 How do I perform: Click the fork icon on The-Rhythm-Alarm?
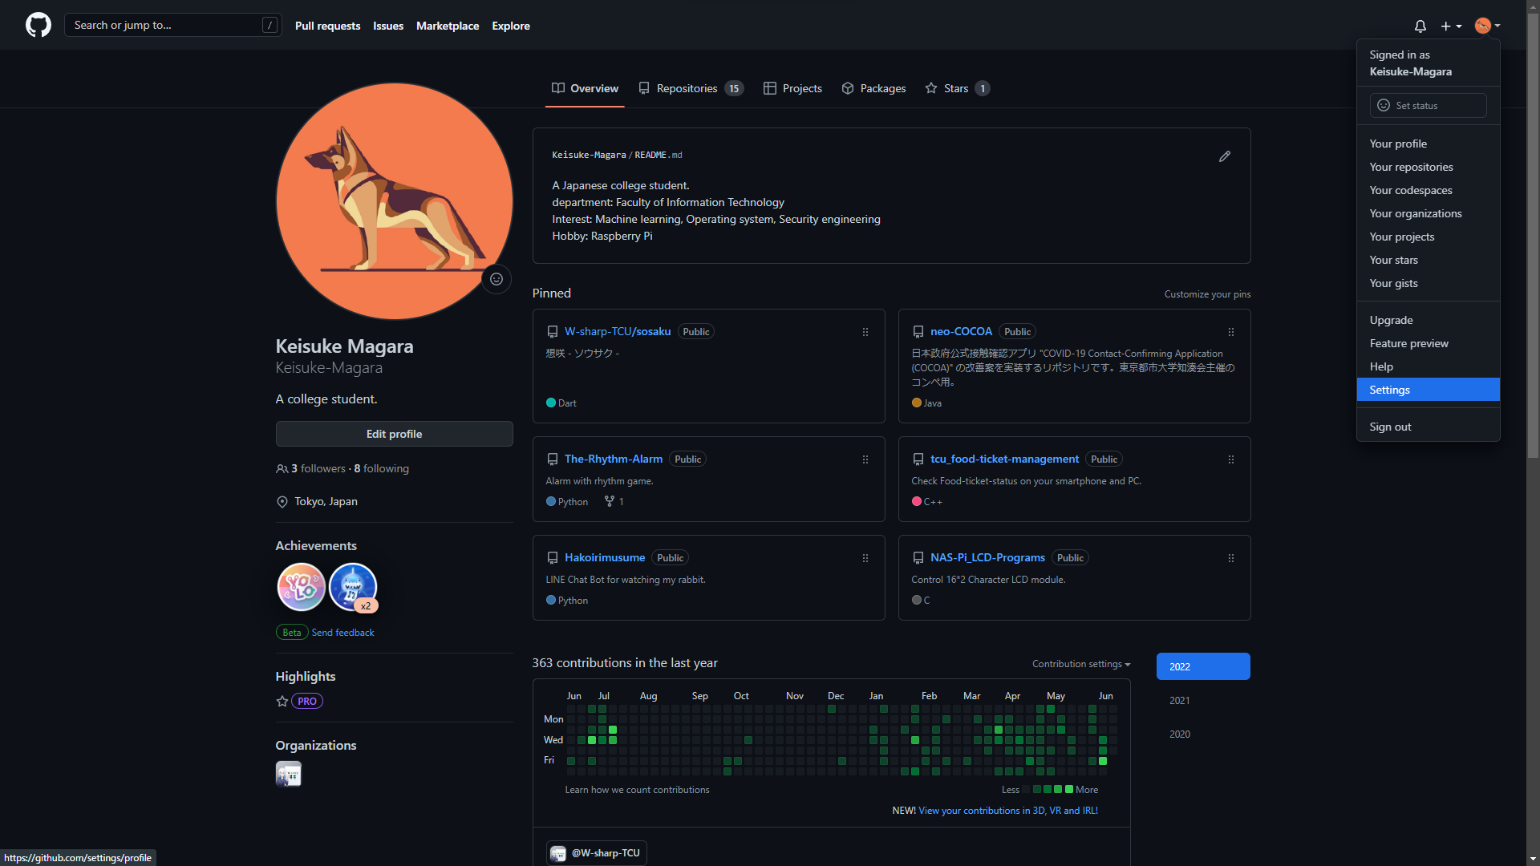point(609,501)
